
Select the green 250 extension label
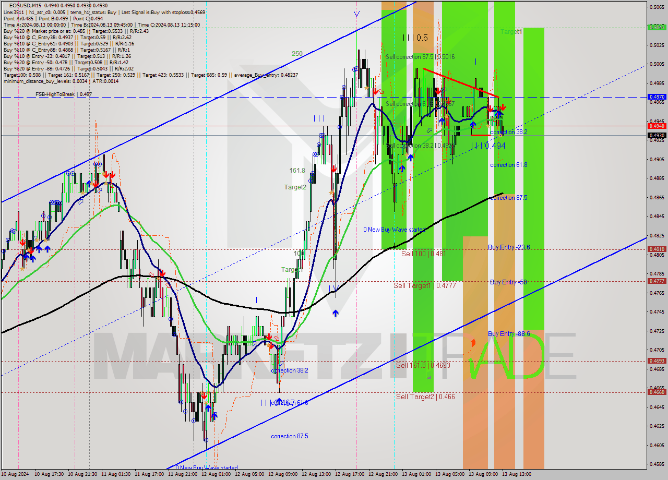click(297, 54)
